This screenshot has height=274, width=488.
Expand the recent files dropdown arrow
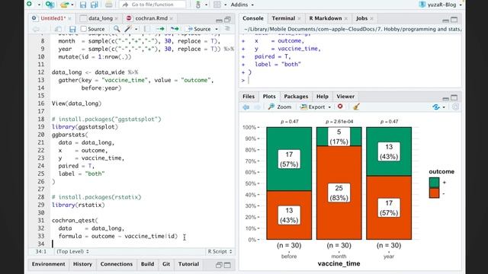point(72,5)
